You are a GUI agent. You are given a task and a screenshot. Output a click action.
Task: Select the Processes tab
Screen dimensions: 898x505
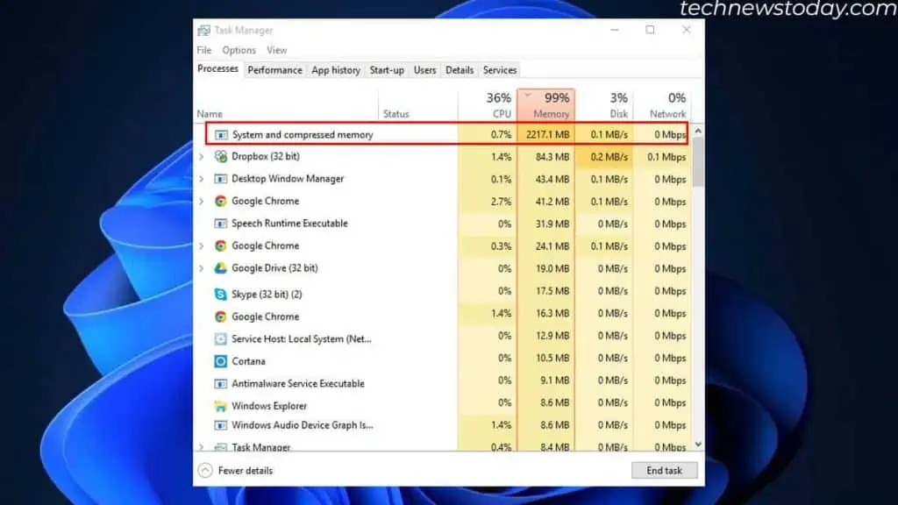[x=217, y=68]
